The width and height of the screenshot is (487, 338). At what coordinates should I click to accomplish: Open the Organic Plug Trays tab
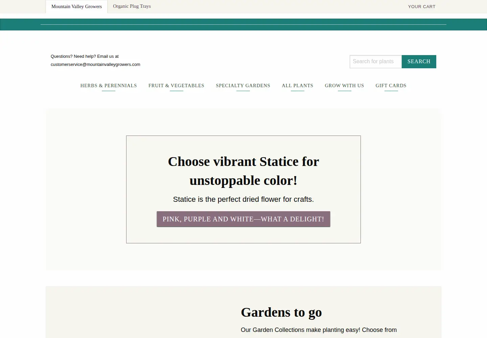132,6
